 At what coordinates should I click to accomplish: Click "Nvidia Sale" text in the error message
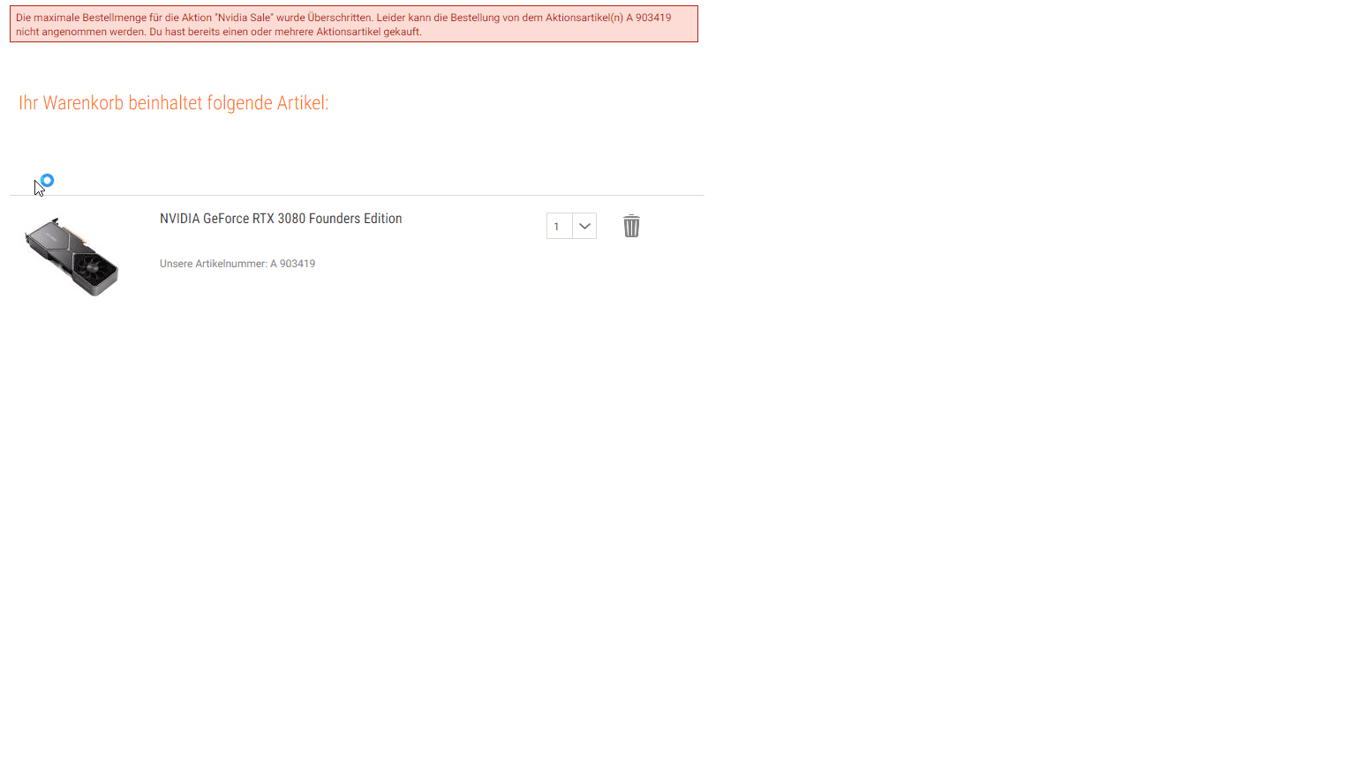245,18
